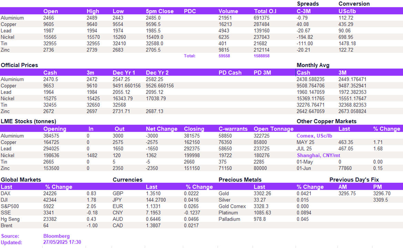Select the Total O.I column header
This screenshot has width=403, height=248.
pyautogui.click(x=265, y=11)
